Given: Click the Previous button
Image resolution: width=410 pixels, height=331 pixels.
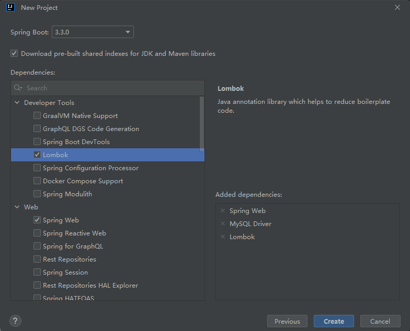Looking at the screenshot, I should pyautogui.click(x=287, y=321).
